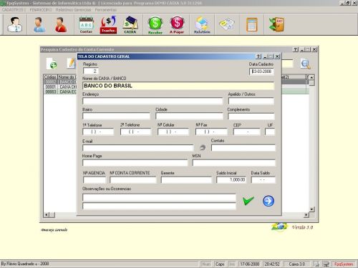
Task: Click the CEP input field
Action: 247,131
